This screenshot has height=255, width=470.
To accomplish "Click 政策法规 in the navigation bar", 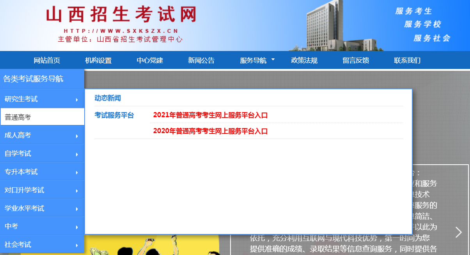I will pos(304,60).
